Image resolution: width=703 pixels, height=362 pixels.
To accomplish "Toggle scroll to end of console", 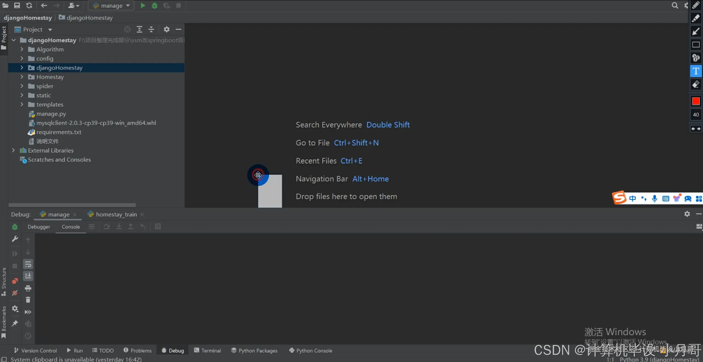I will (28, 276).
